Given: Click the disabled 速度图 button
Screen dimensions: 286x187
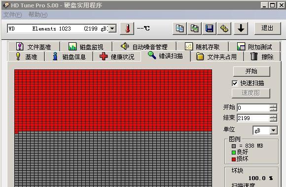Looking at the screenshot, I should pyautogui.click(x=251, y=93).
